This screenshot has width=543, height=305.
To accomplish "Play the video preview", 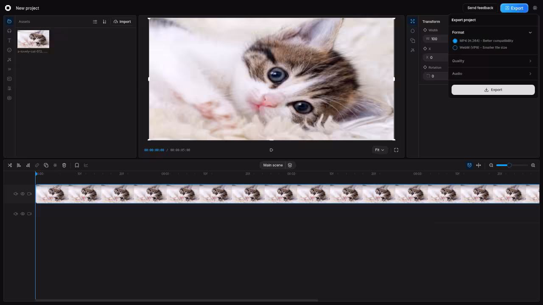I will pyautogui.click(x=271, y=150).
